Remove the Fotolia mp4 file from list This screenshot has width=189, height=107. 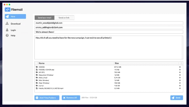[x=180, y=88]
